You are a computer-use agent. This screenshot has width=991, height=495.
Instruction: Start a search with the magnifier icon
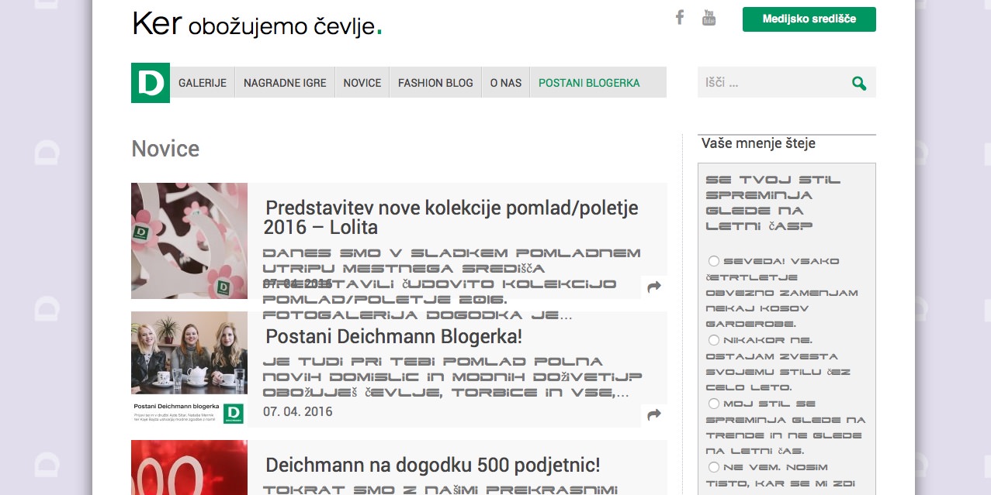858,82
